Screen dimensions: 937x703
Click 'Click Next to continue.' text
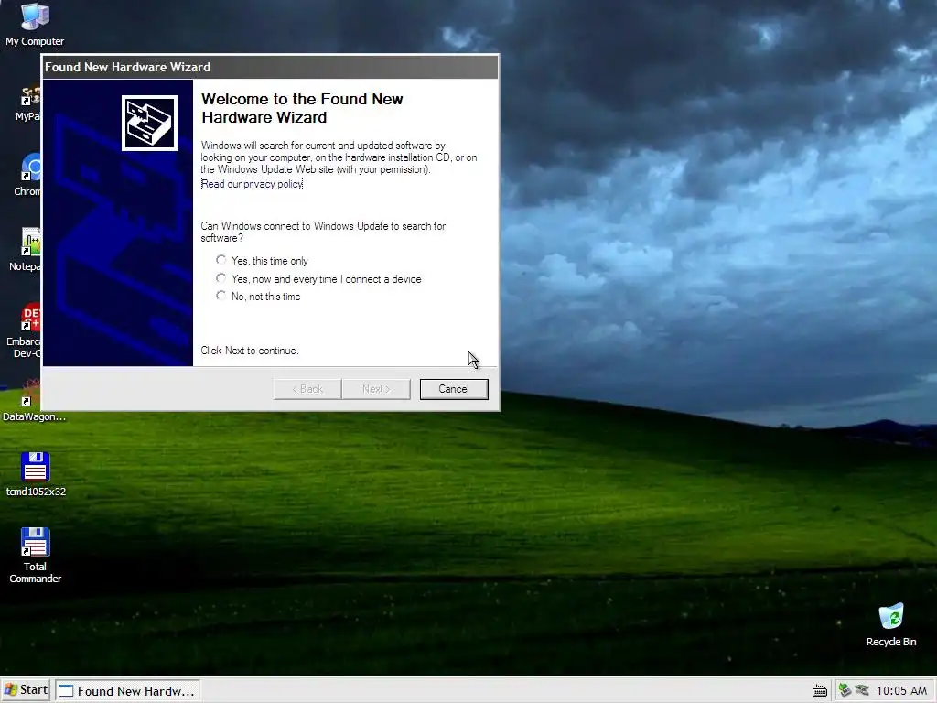250,351
